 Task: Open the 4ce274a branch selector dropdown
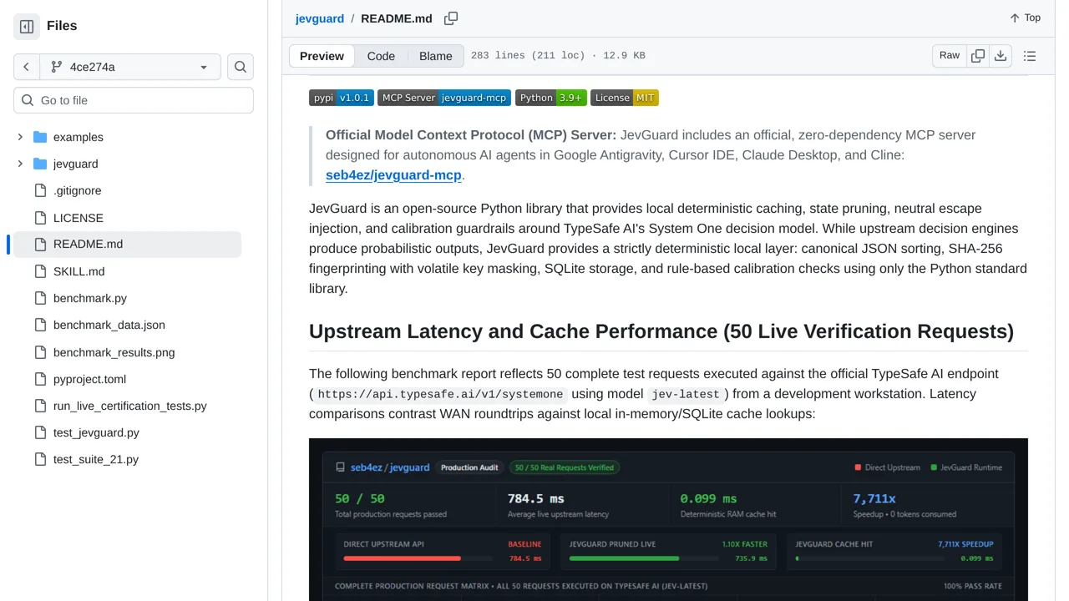coord(129,67)
